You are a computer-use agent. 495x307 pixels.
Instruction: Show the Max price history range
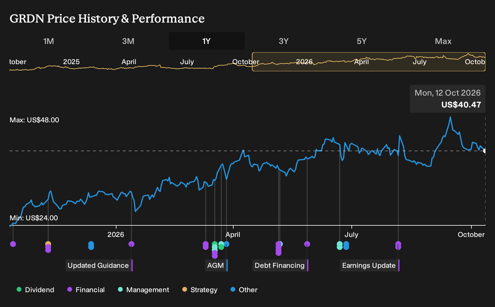(x=443, y=41)
